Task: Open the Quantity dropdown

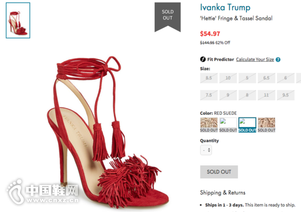Action: point(206,150)
